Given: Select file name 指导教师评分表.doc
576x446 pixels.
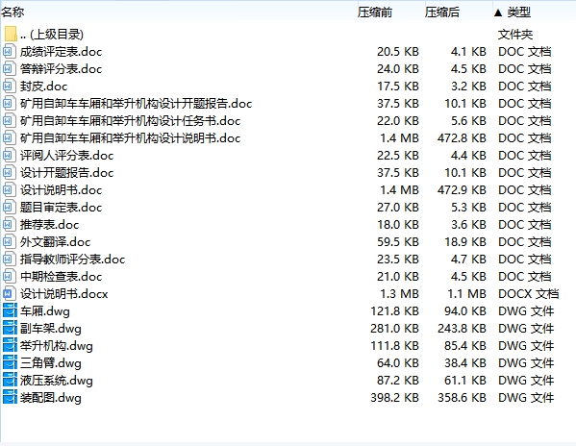Looking at the screenshot, I should click(73, 259).
